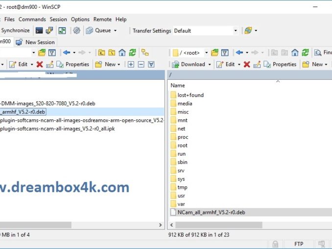332x249 pixels.
Task: Open Properties in local panel toolbar
Action: tap(72, 64)
